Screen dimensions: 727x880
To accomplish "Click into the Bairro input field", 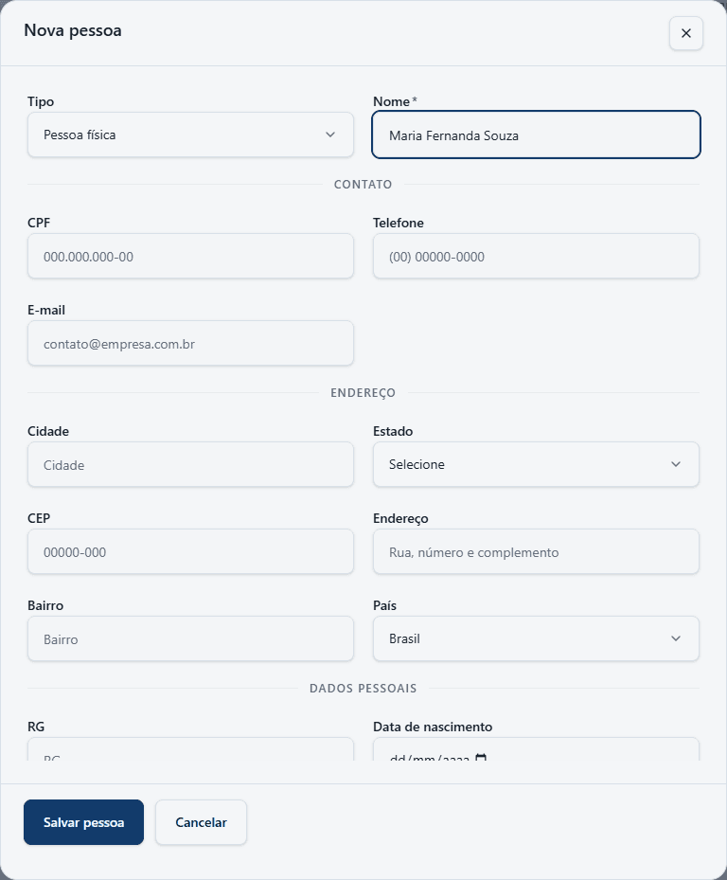I will 190,638.
